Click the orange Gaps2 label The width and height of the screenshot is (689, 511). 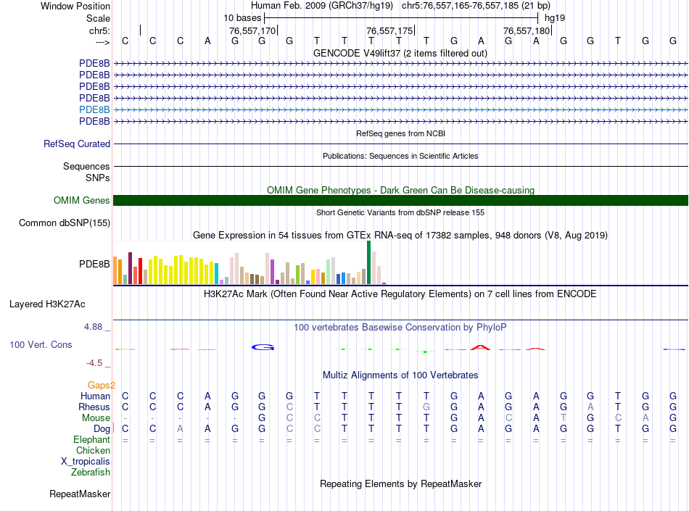click(x=102, y=386)
